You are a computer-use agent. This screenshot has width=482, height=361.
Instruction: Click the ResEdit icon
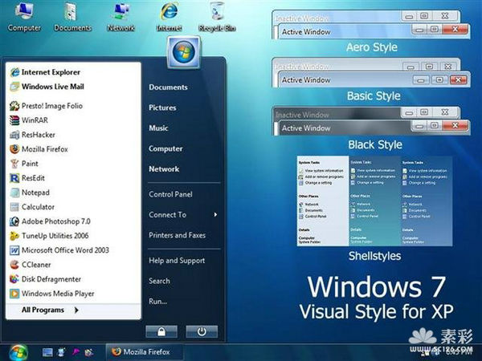14,178
